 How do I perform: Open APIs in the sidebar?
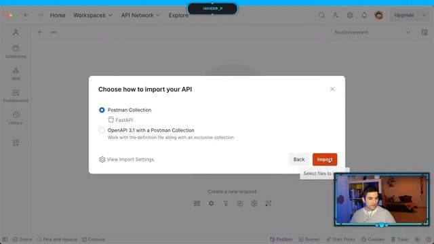(16, 74)
